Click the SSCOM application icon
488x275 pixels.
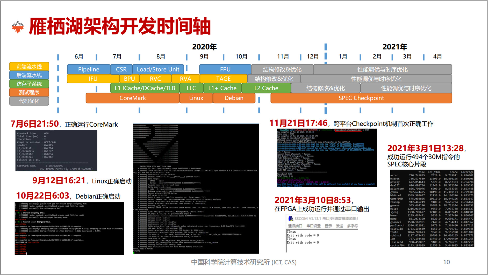291,219
